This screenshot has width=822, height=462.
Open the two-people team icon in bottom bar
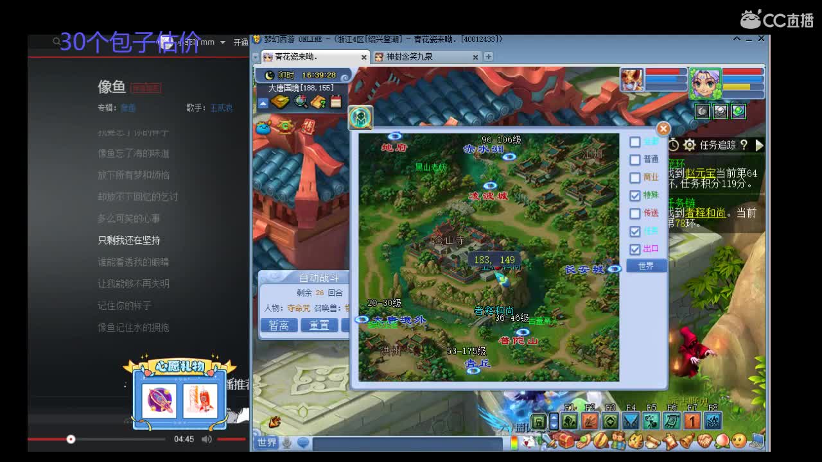pos(618,441)
